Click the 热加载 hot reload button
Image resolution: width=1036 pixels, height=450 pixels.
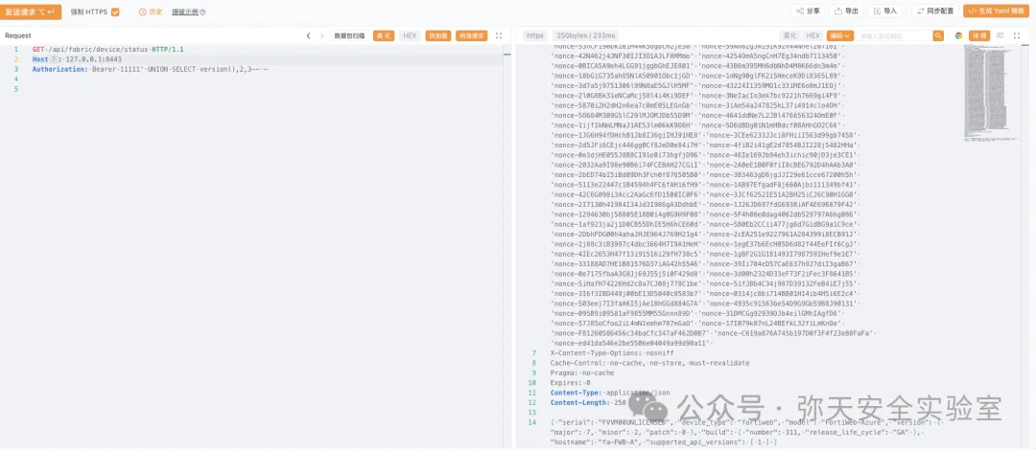(x=437, y=35)
